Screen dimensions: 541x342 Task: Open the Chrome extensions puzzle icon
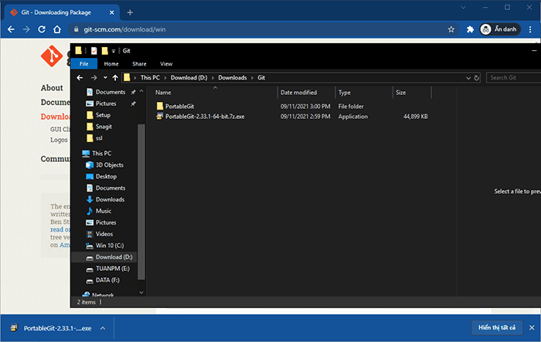(470, 29)
